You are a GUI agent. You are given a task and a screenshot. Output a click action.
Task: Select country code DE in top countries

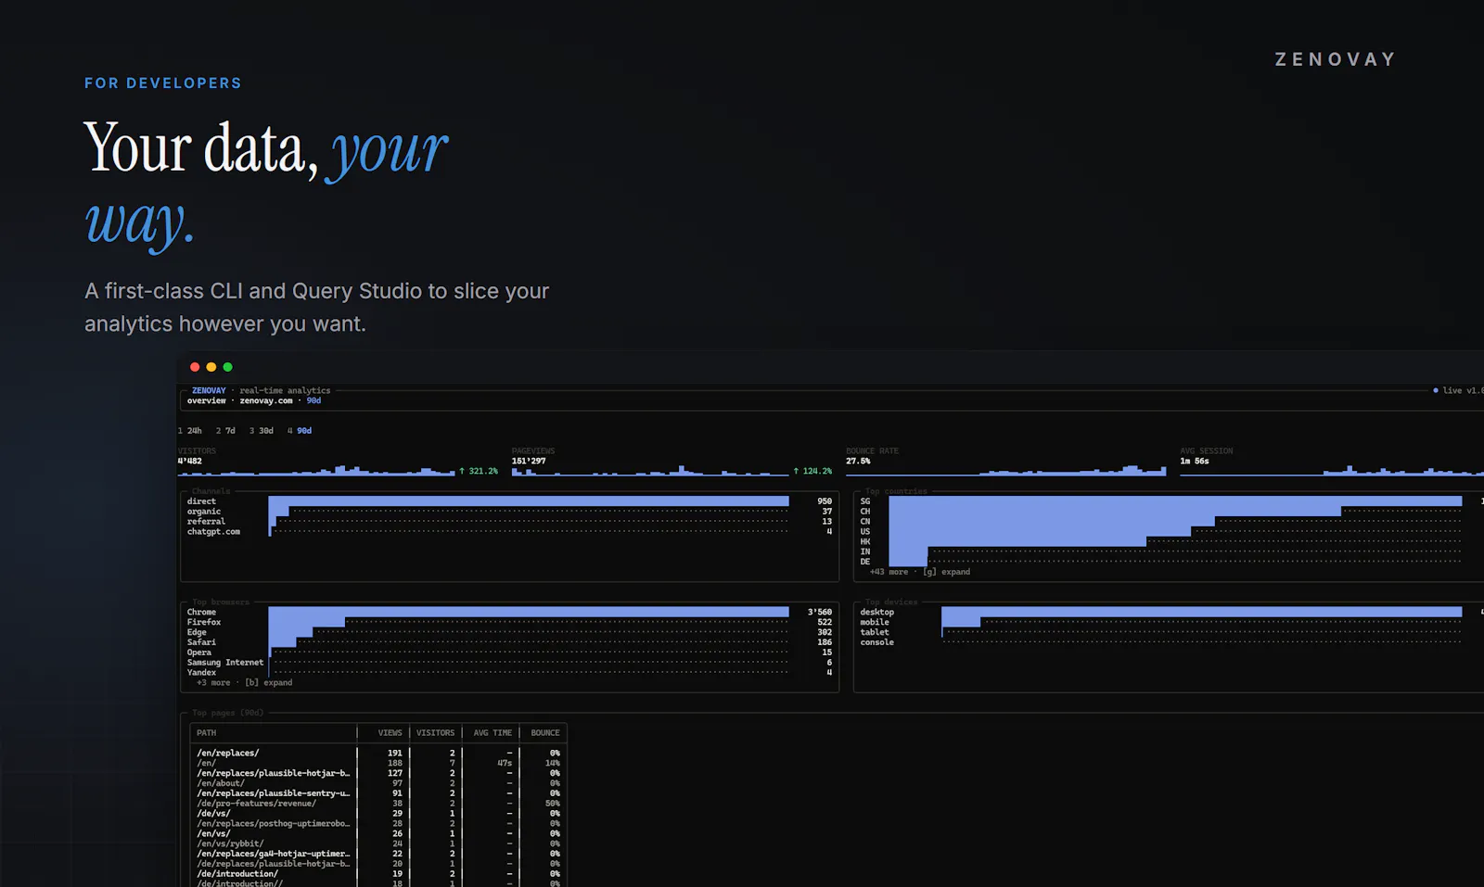coord(865,562)
